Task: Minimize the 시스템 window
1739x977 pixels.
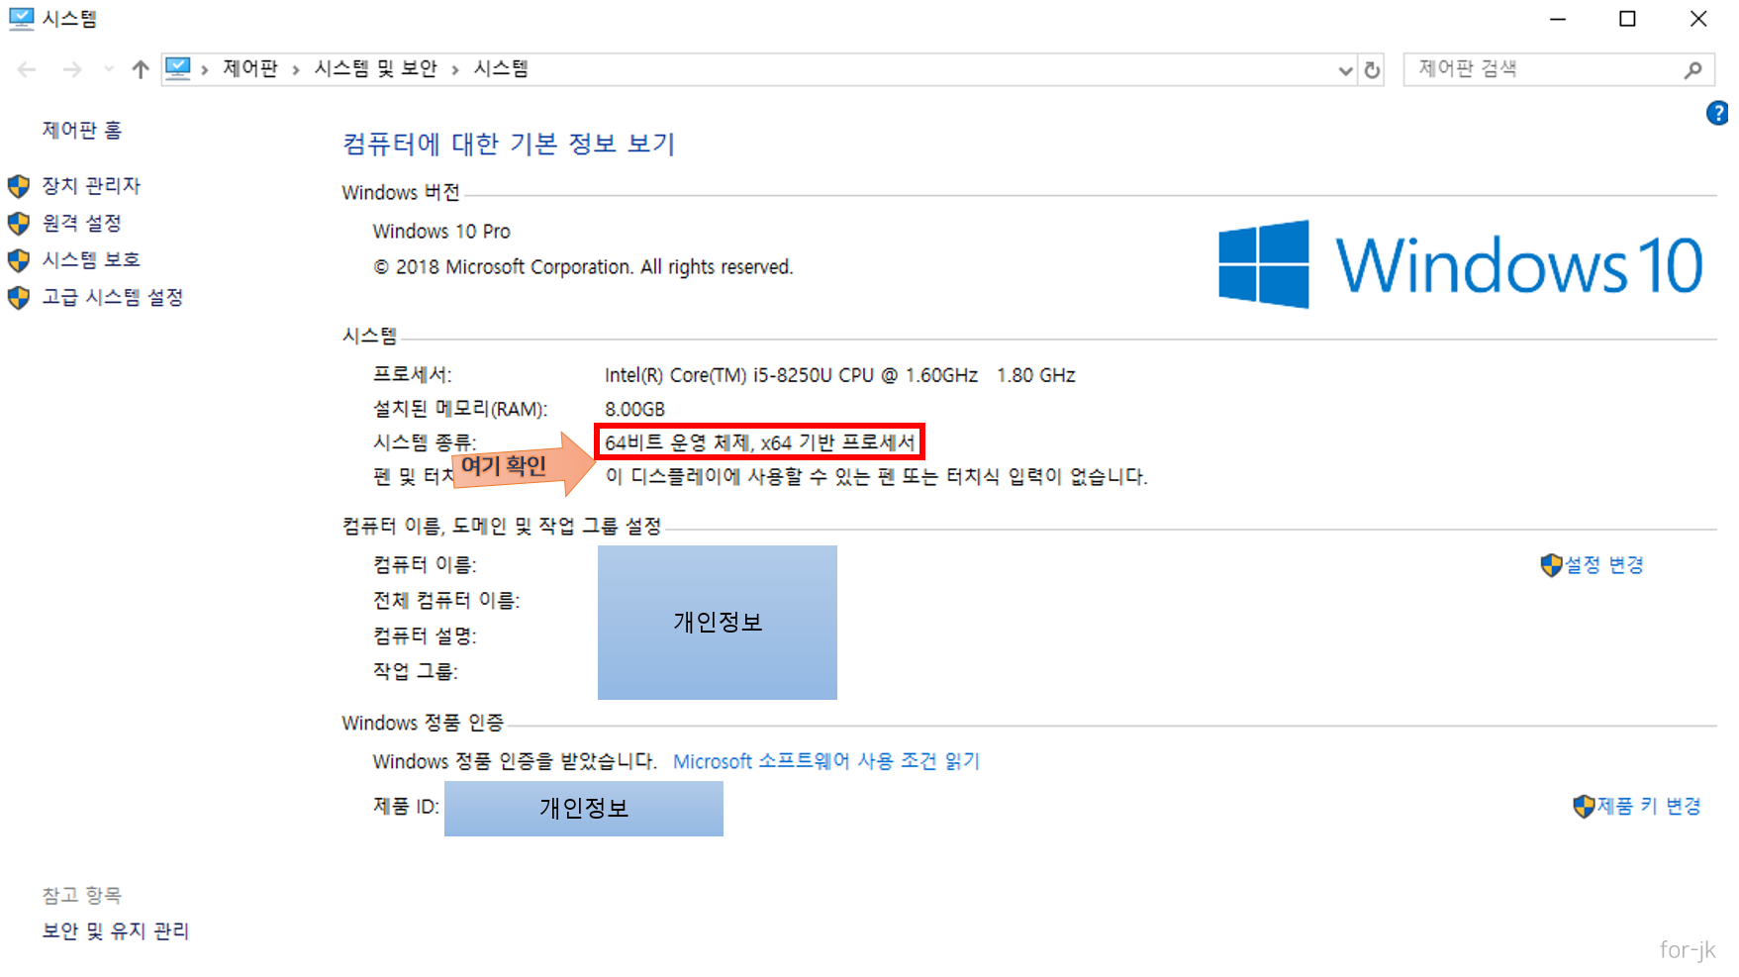Action: 1558,19
